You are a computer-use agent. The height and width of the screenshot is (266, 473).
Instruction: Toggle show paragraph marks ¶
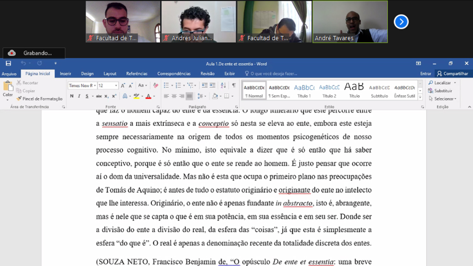pyautogui.click(x=234, y=85)
